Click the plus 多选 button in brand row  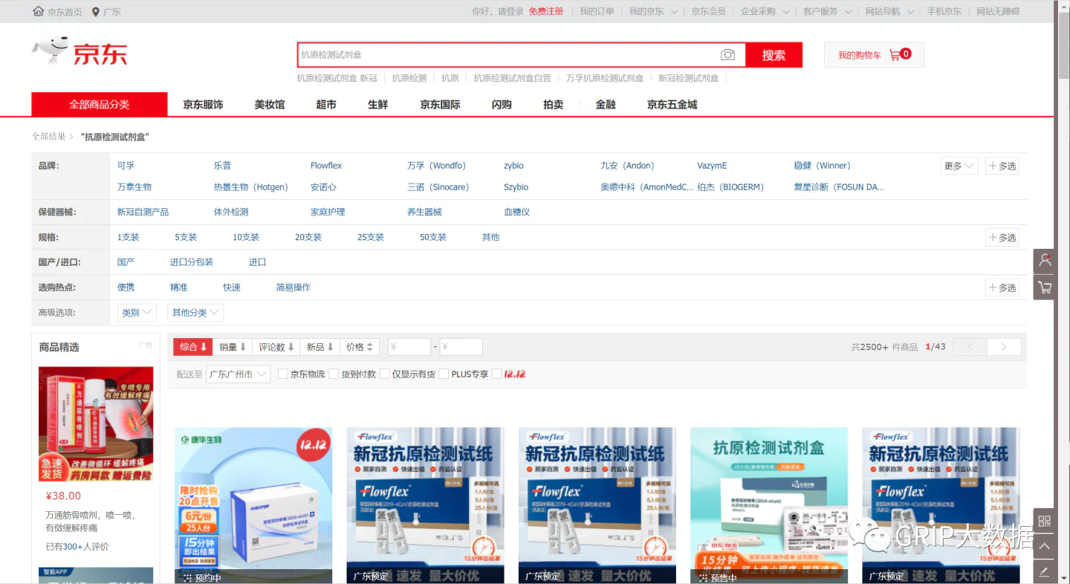tap(1002, 166)
